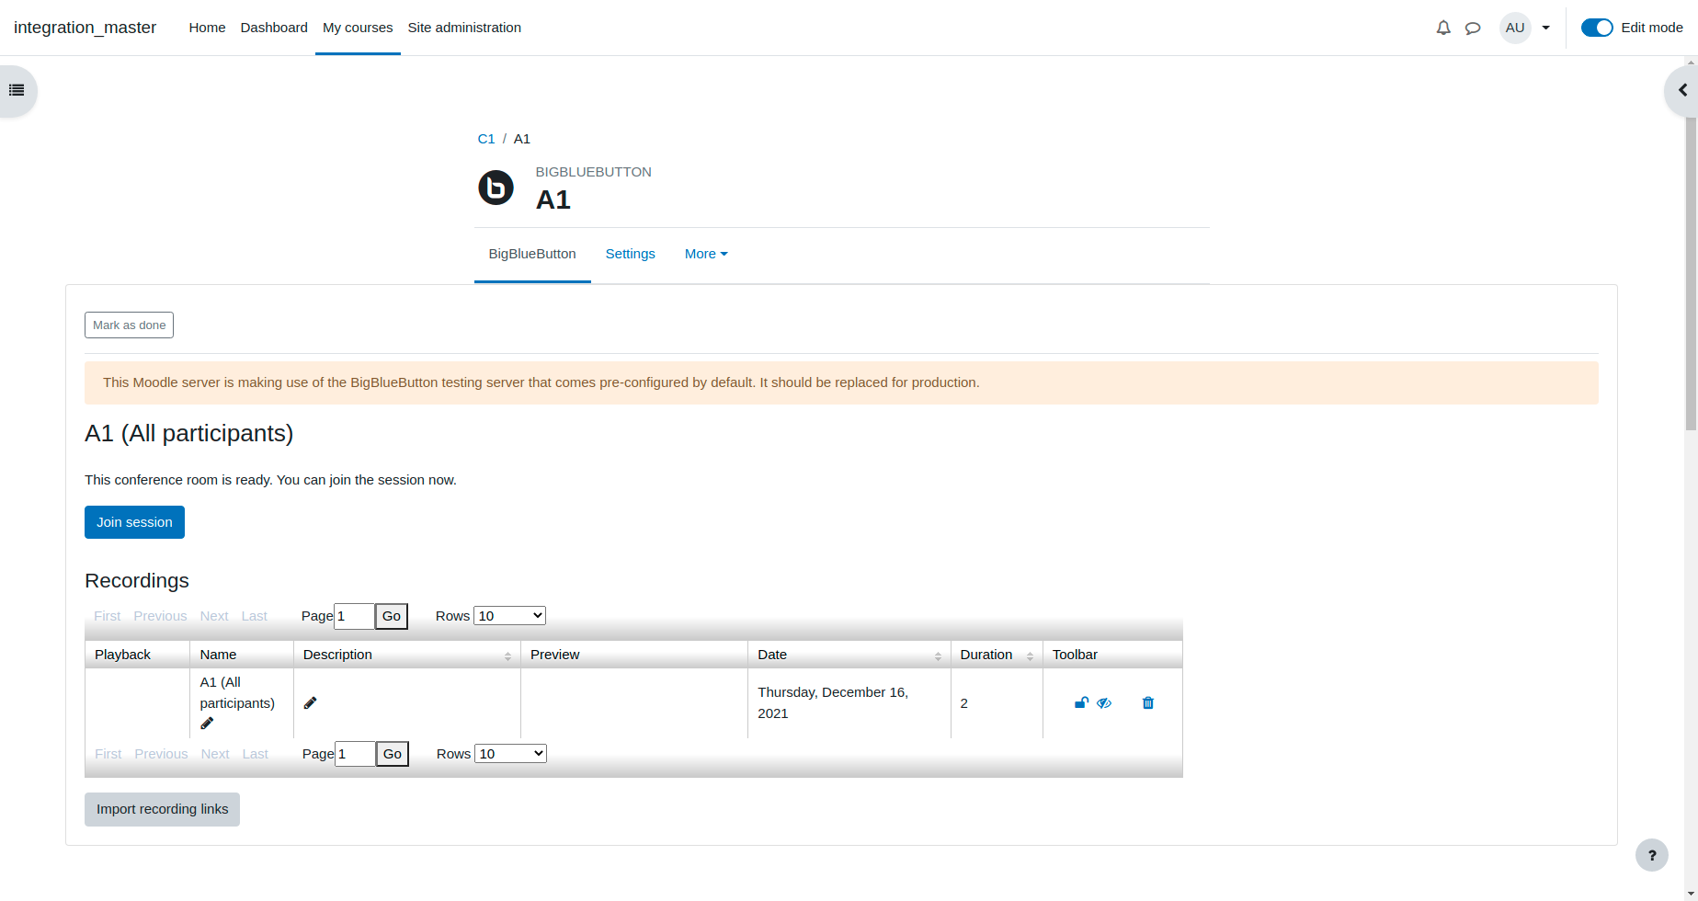Click the top First pager link
The height and width of the screenshot is (901, 1698).
coord(108,616)
